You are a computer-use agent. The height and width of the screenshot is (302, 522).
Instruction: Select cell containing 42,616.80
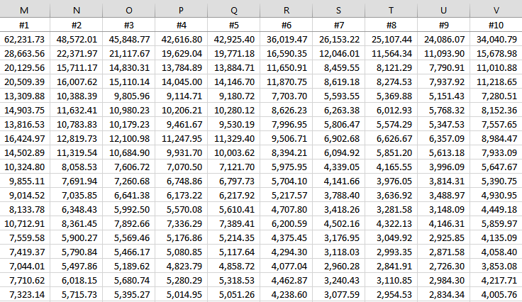[181, 39]
